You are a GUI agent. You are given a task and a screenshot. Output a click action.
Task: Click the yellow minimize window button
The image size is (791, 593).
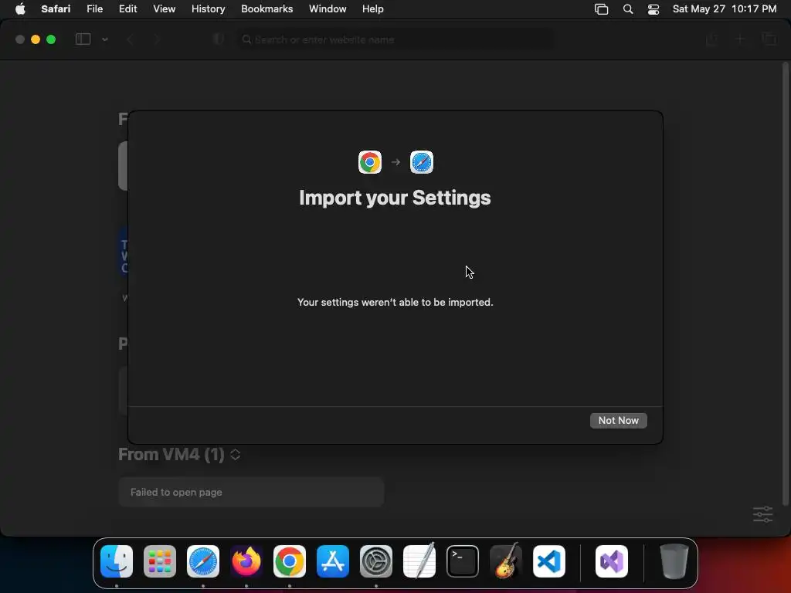pyautogui.click(x=36, y=39)
